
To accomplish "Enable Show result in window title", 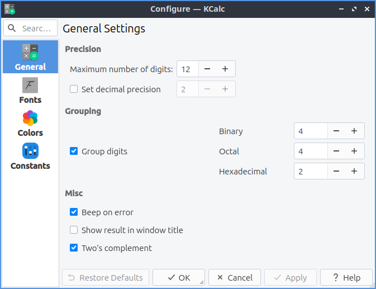I will (x=74, y=230).
